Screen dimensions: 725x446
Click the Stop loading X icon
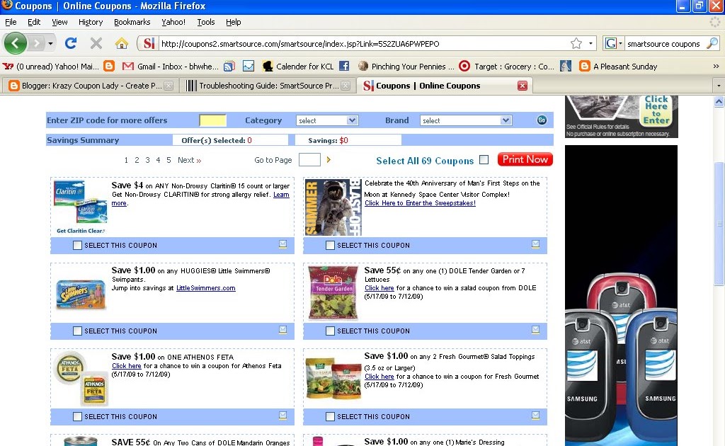96,43
